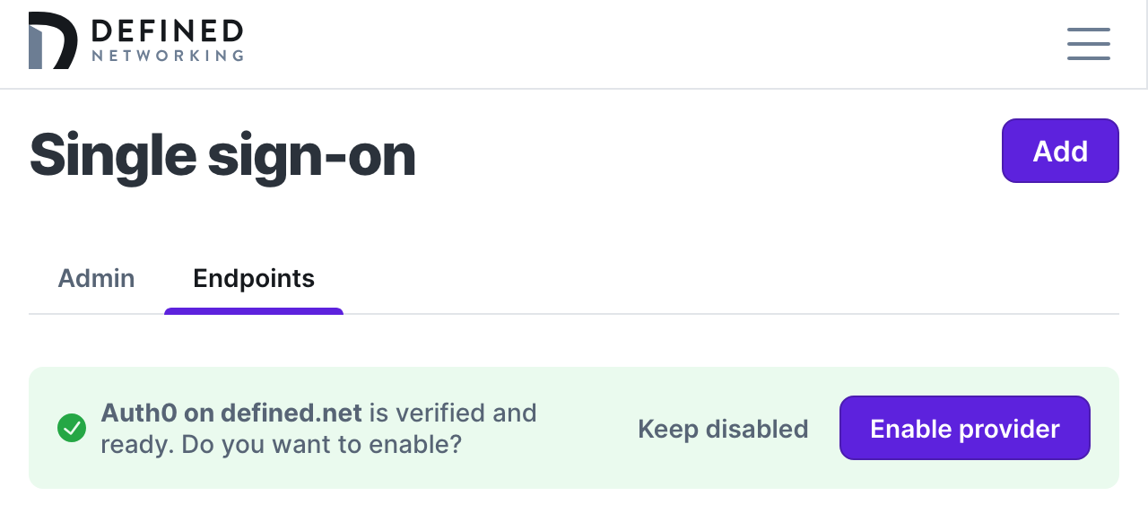1148x522 pixels.
Task: Click the Add button
Action: tap(1060, 151)
